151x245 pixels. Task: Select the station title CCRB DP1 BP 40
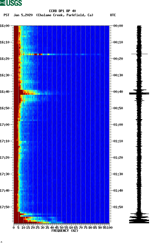click(x=62, y=11)
